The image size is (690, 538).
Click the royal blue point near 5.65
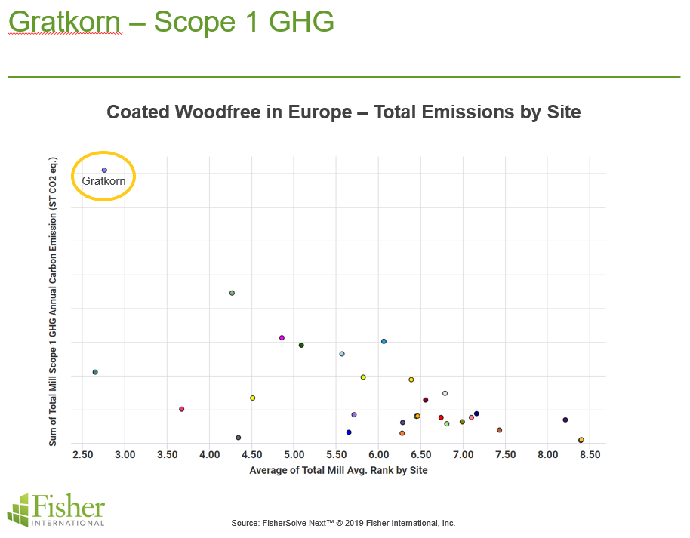coord(349,432)
